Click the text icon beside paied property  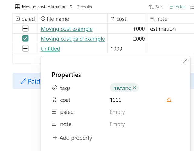pyautogui.click(x=54, y=112)
